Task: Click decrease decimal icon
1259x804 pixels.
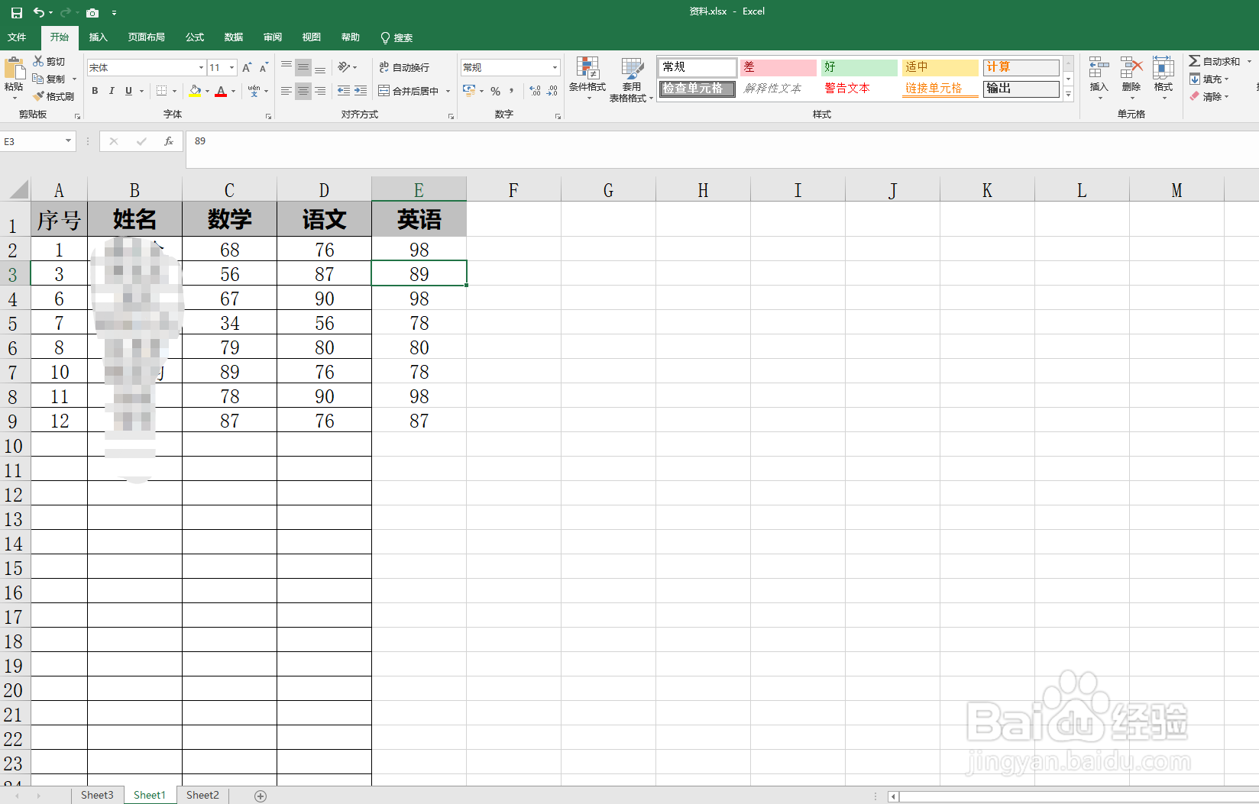Action: click(552, 91)
